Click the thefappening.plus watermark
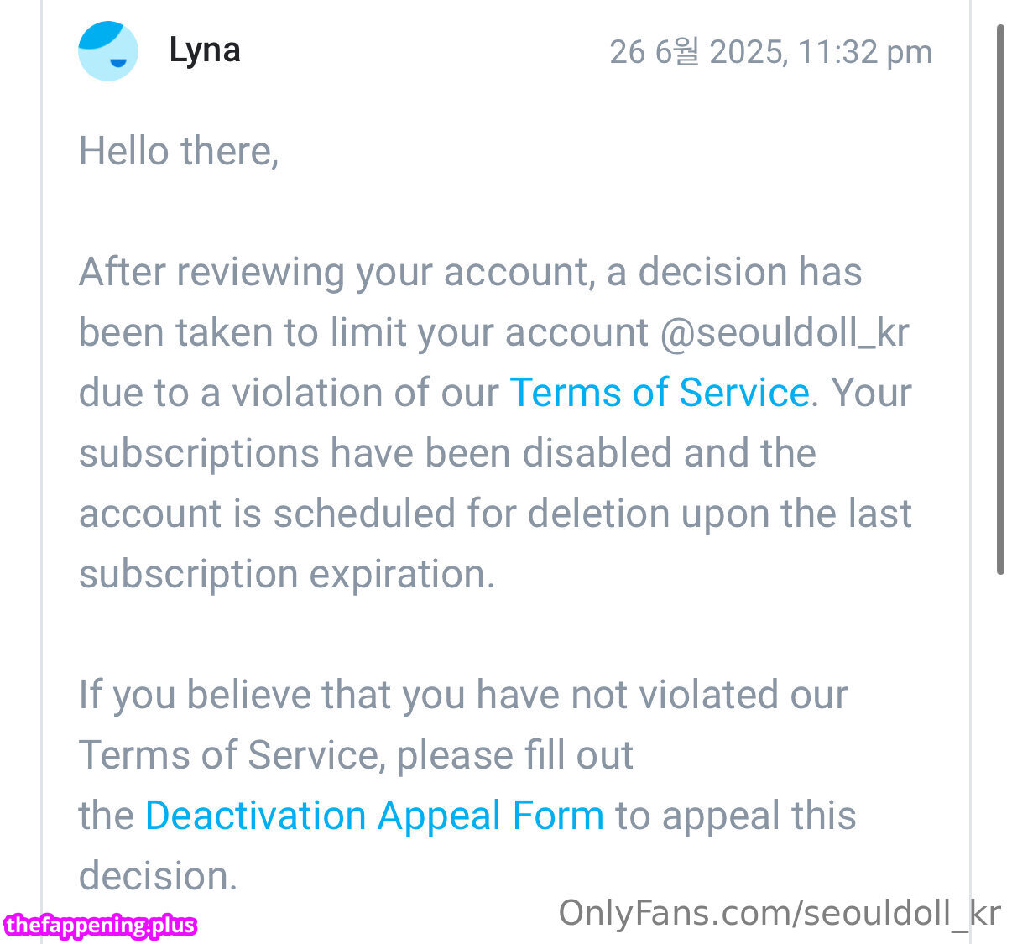Screen dimensions: 1012x944 click(100, 926)
